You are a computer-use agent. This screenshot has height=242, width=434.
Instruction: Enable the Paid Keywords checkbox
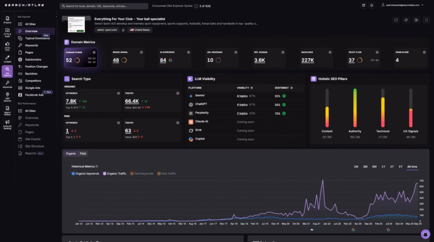pyautogui.click(x=132, y=173)
